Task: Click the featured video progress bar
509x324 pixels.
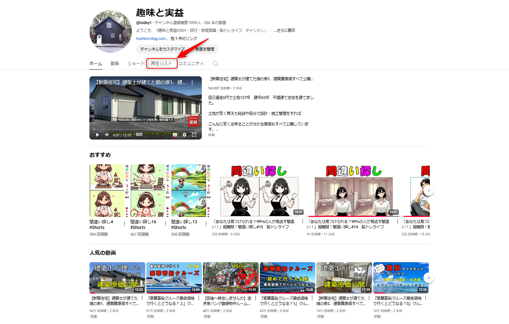Action: (145, 129)
